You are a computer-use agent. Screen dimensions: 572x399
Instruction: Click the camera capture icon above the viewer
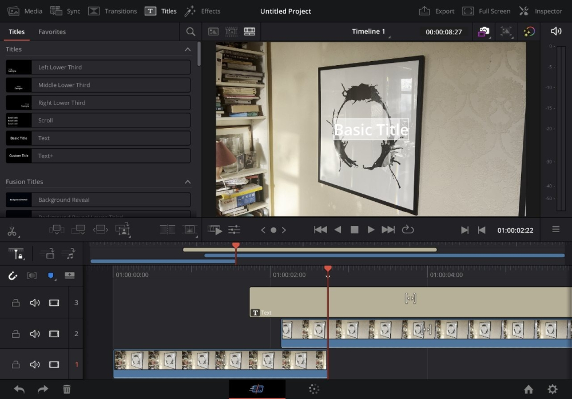[483, 32]
